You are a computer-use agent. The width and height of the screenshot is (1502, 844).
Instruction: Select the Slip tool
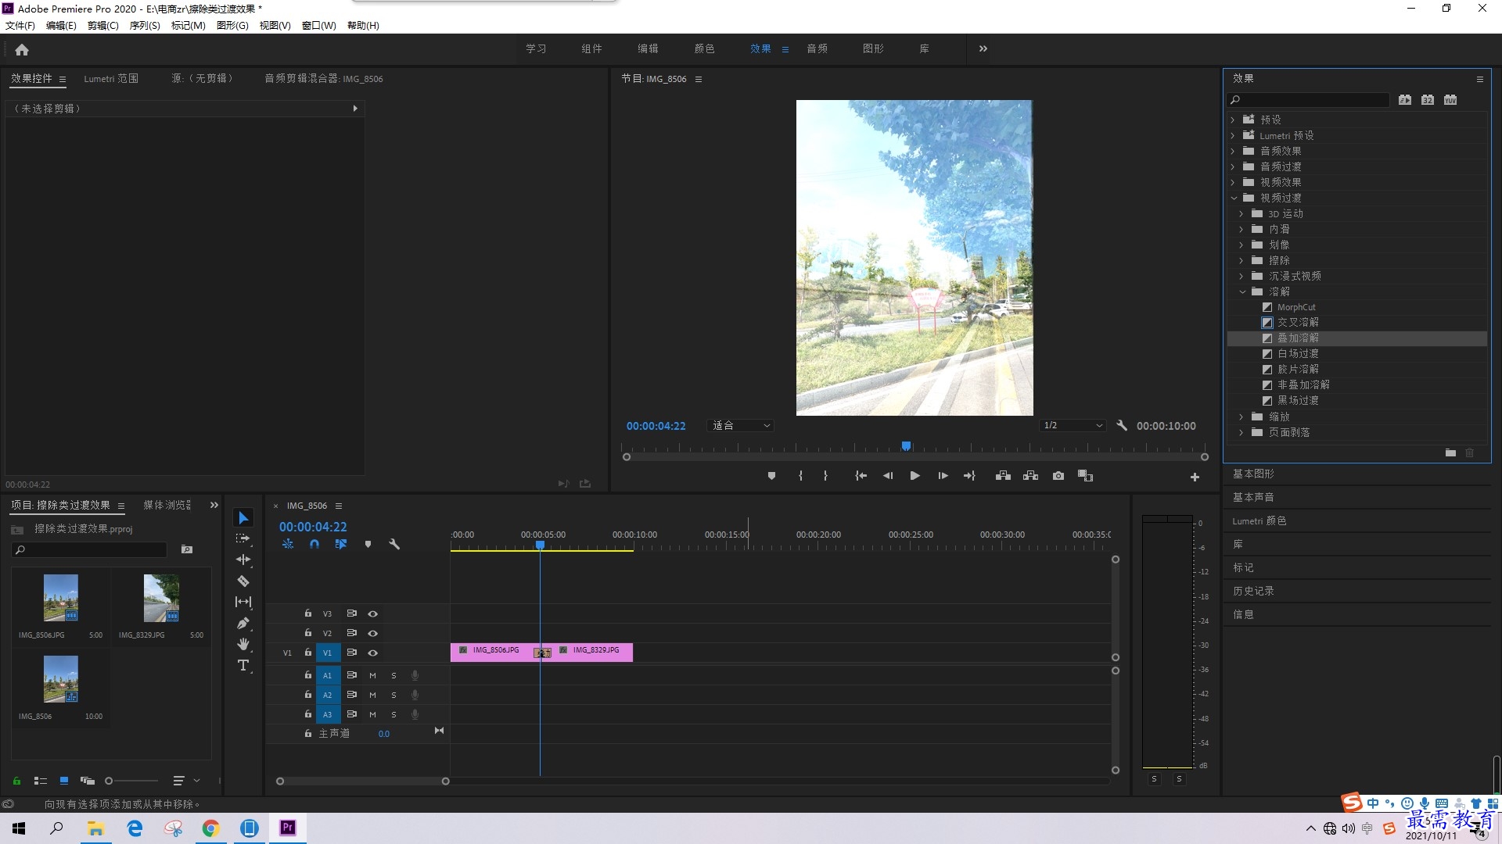point(243,602)
